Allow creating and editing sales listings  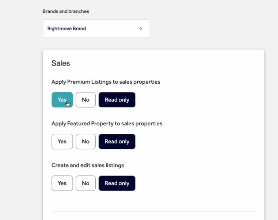pos(62,183)
